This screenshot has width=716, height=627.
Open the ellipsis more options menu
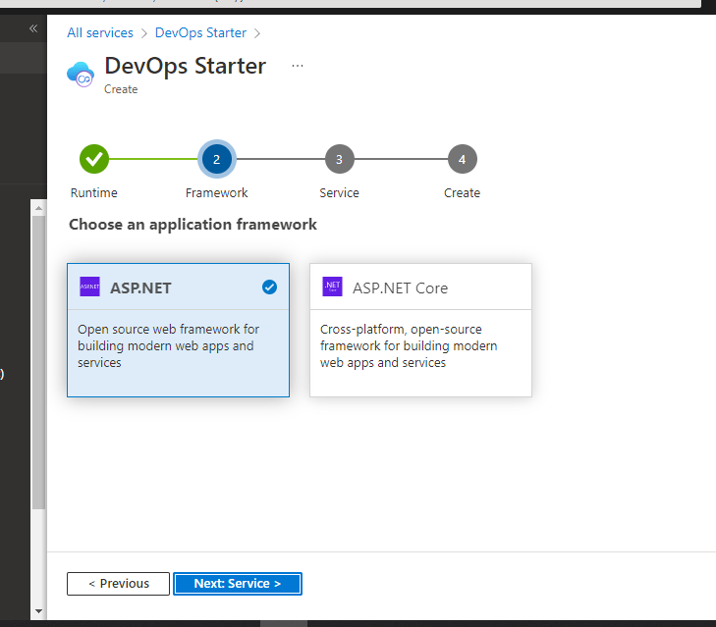(298, 66)
